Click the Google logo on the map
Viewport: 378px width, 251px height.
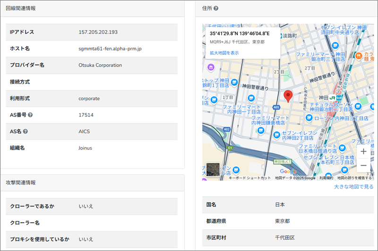288,171
